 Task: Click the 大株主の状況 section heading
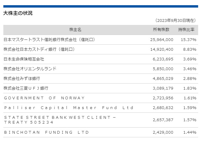(18, 13)
